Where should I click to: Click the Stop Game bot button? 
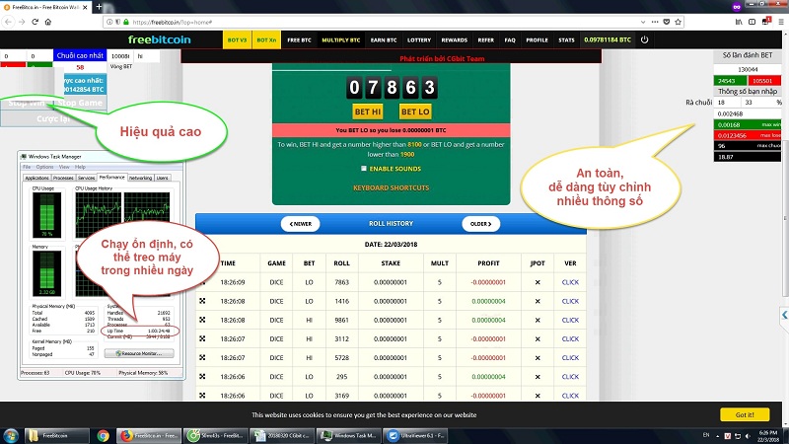coord(80,103)
